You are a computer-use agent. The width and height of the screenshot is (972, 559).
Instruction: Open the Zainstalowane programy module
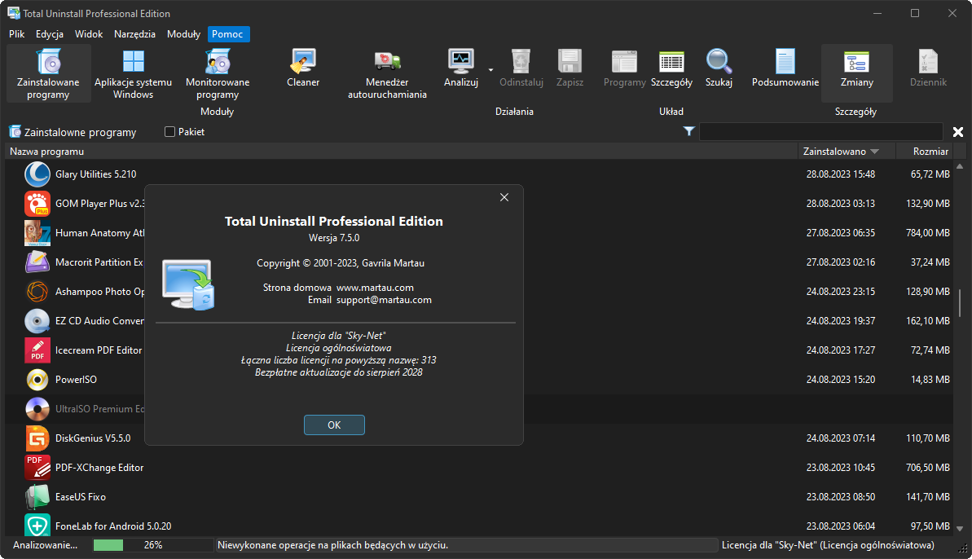tap(48, 73)
